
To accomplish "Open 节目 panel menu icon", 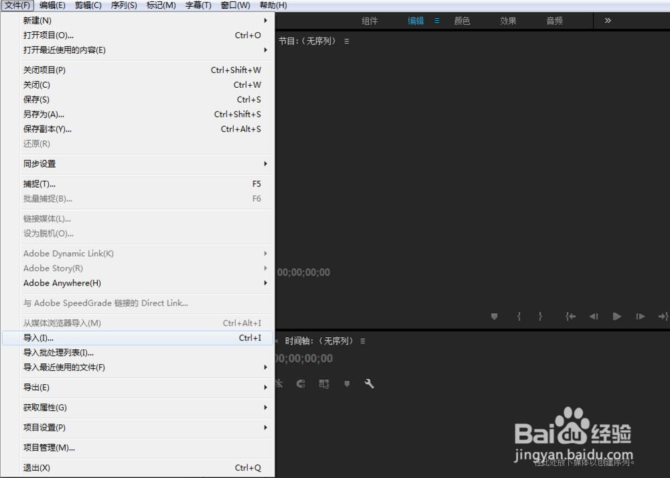I will pos(346,42).
